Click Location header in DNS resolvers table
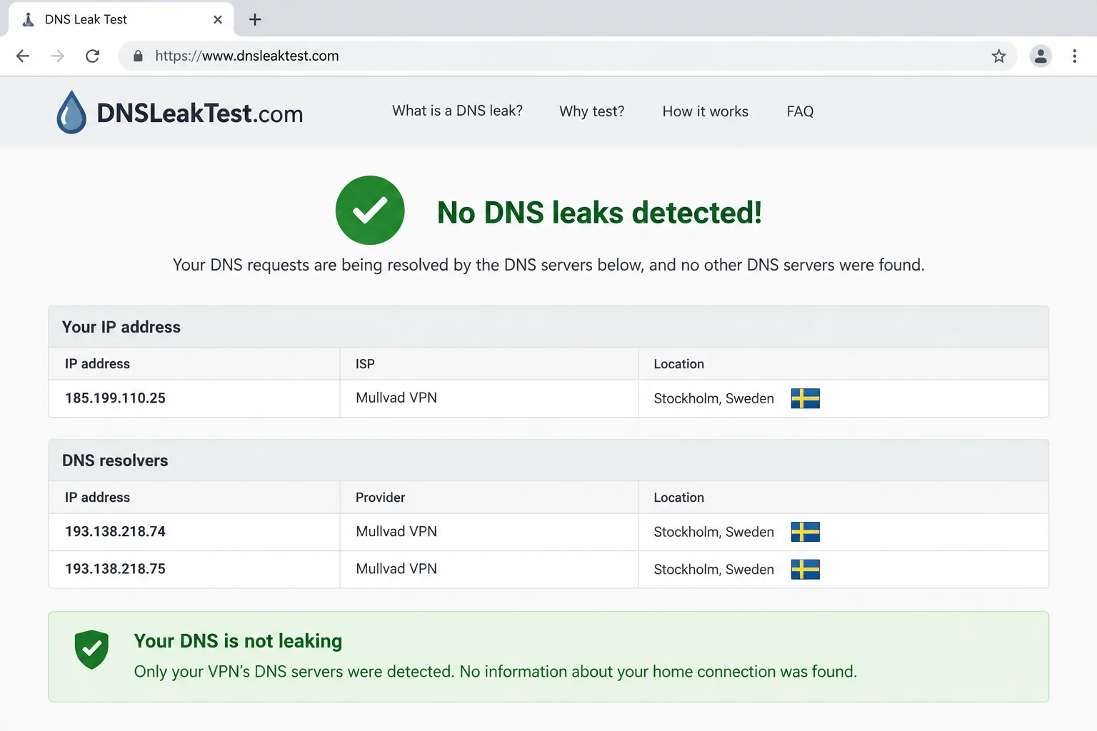 678,498
